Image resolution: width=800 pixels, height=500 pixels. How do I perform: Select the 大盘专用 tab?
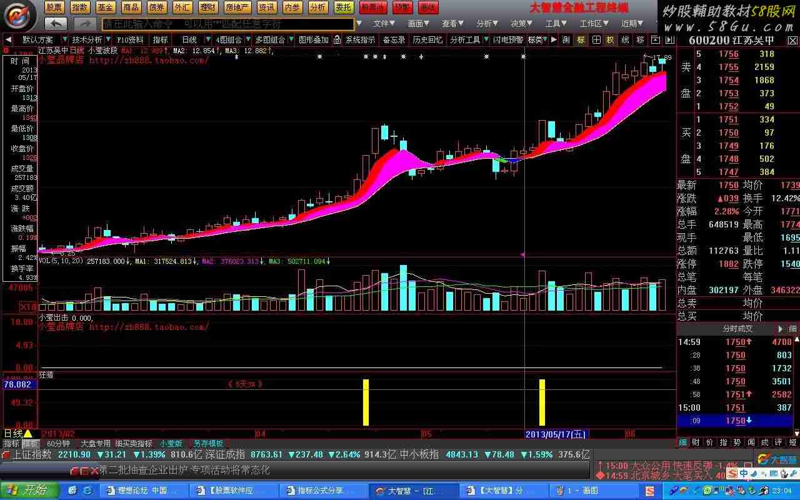click(x=96, y=443)
